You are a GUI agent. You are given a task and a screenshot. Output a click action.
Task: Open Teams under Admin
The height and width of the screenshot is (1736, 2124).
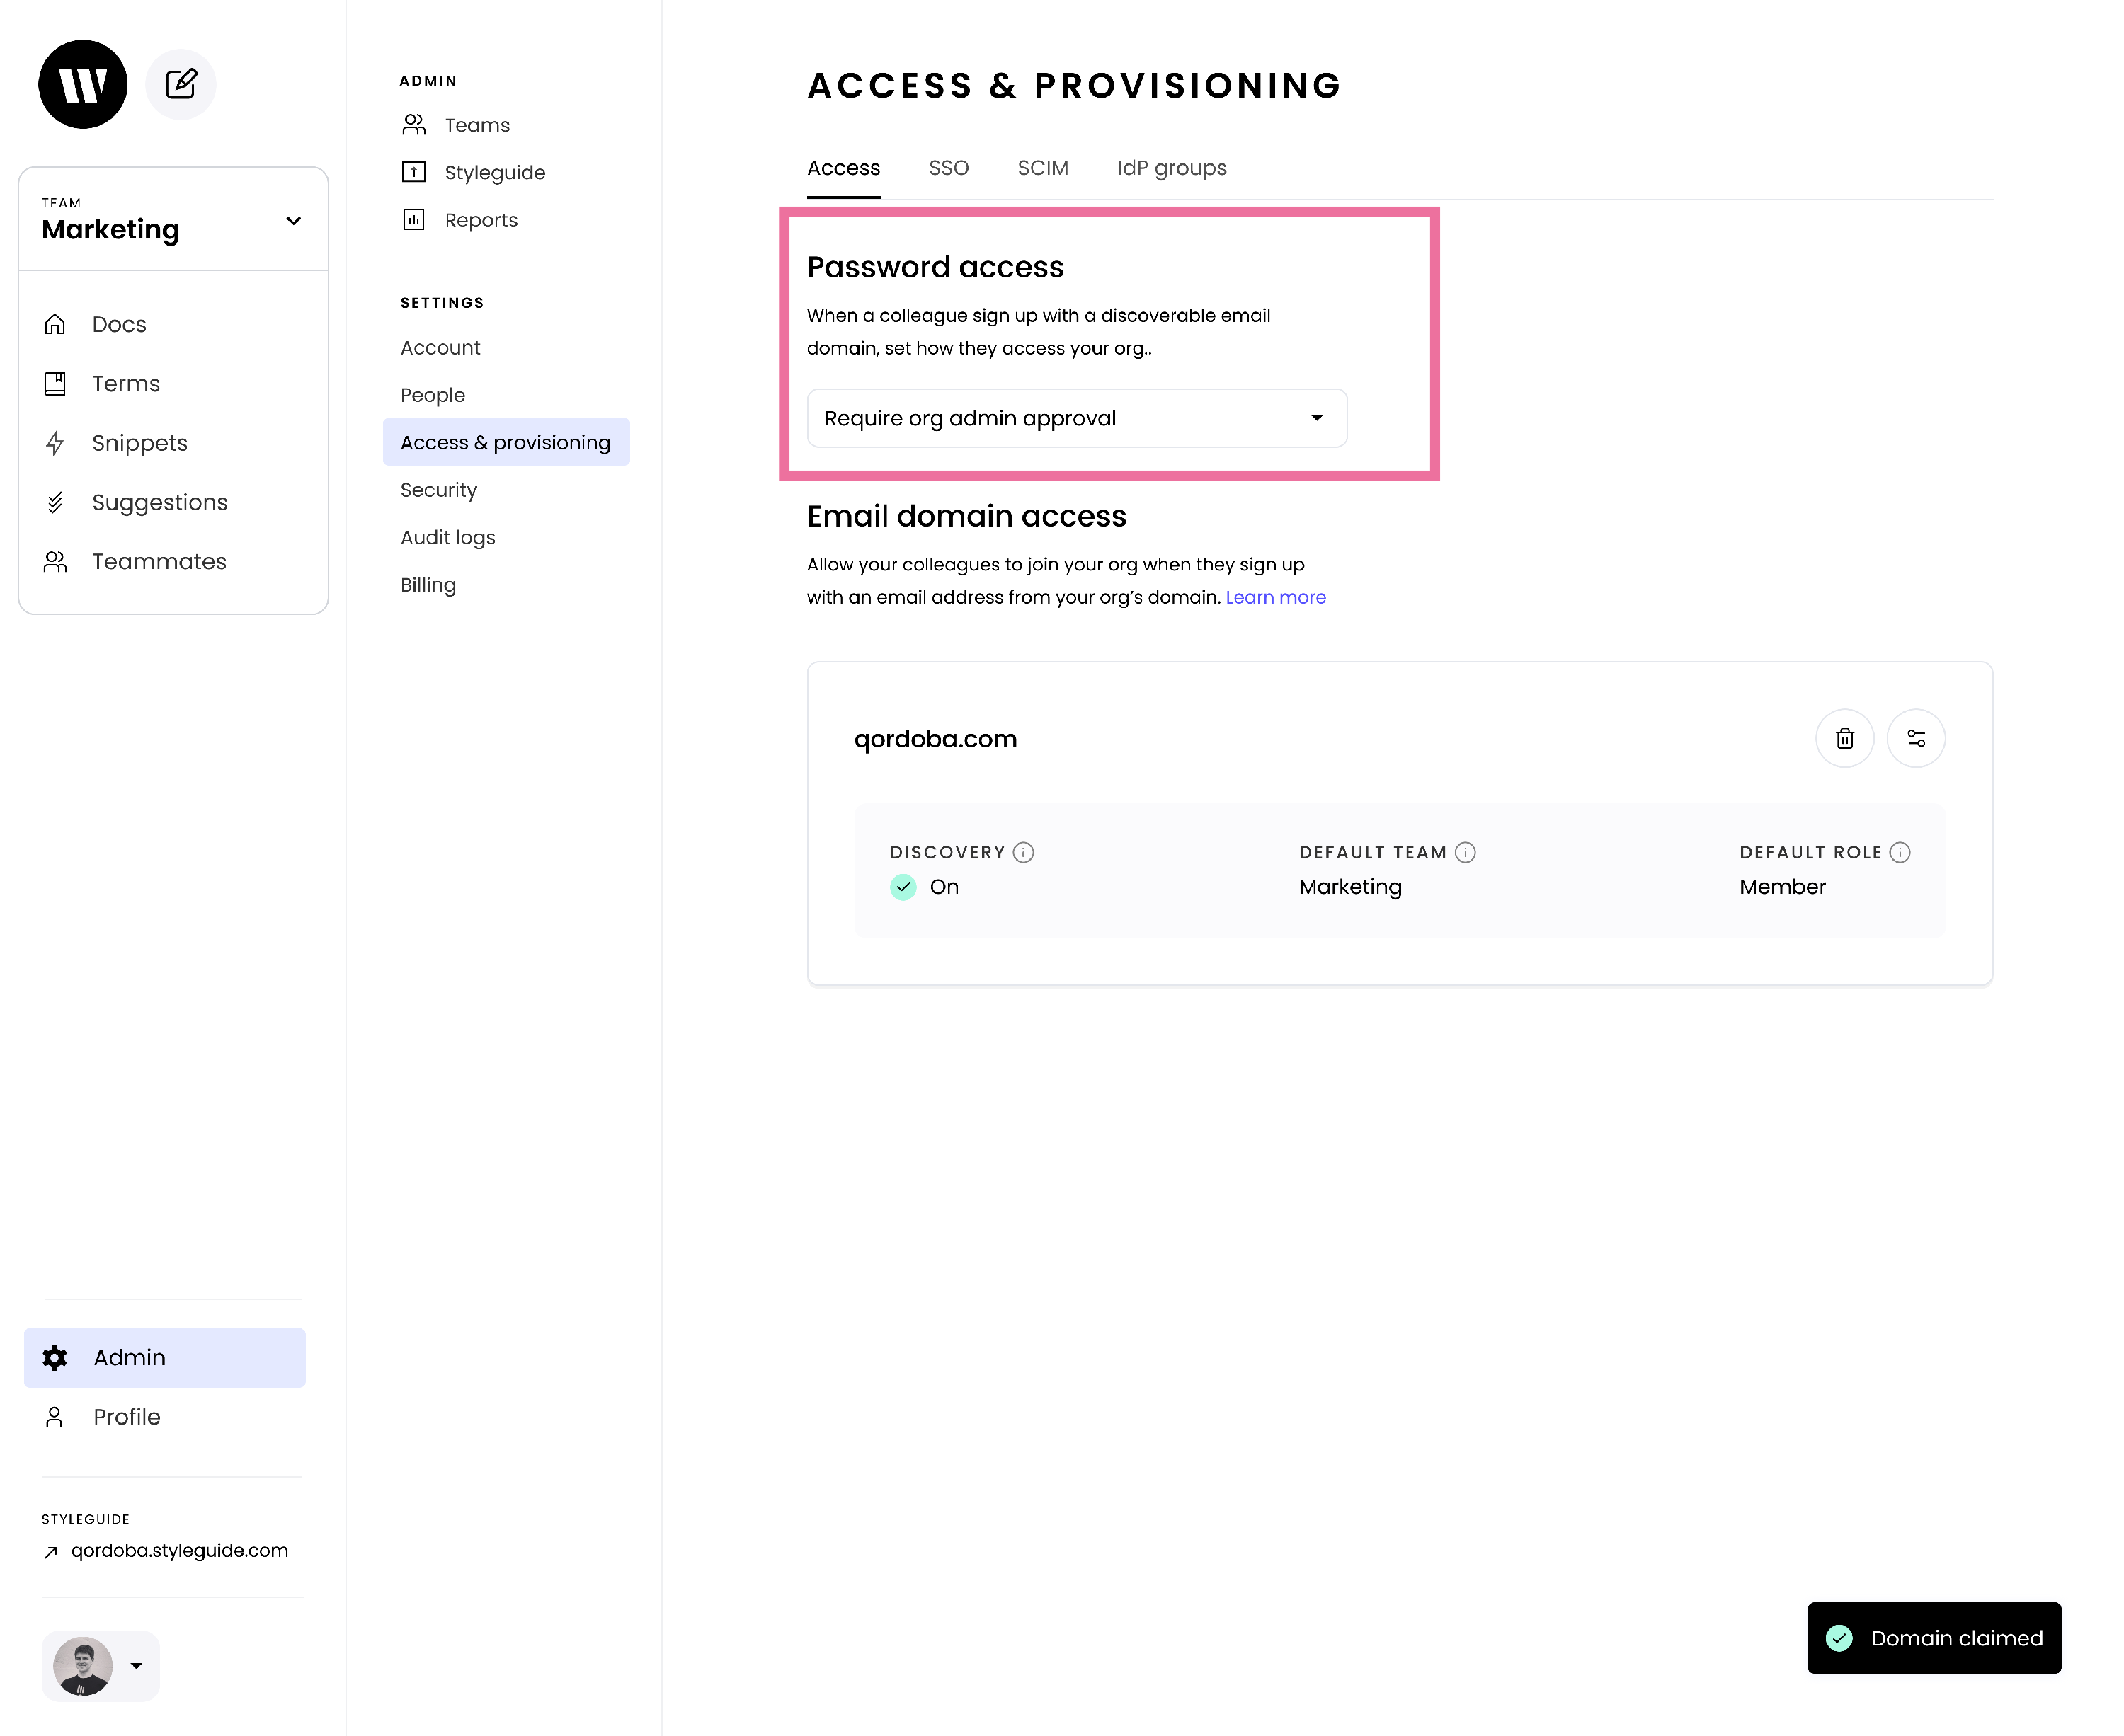(477, 125)
